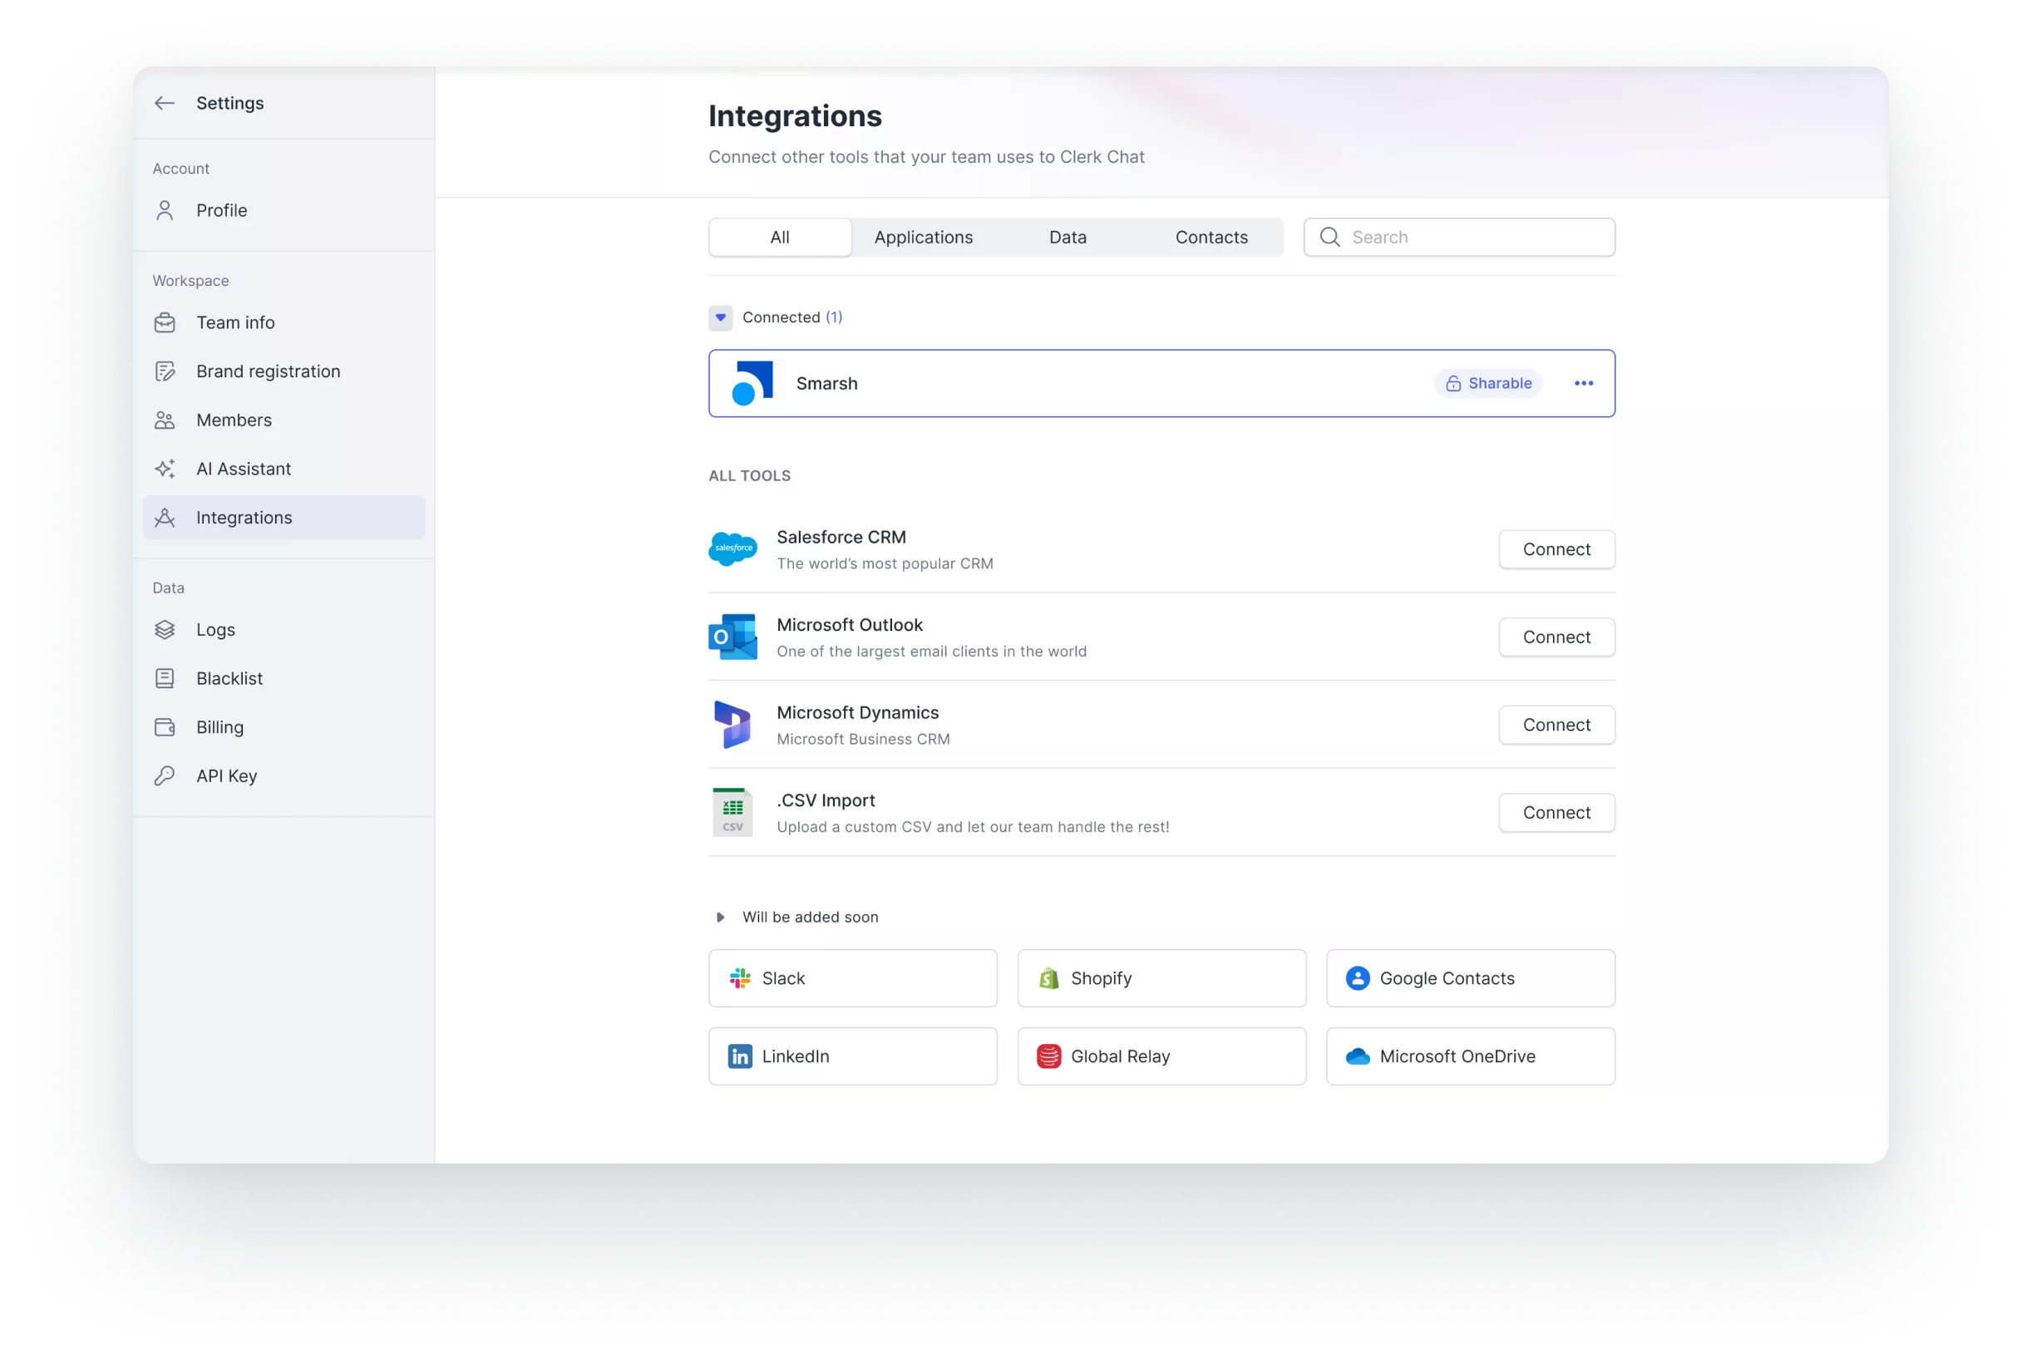The height and width of the screenshot is (1363, 2022).
Task: Click the AI Assistant sparkle icon
Action: tap(165, 469)
